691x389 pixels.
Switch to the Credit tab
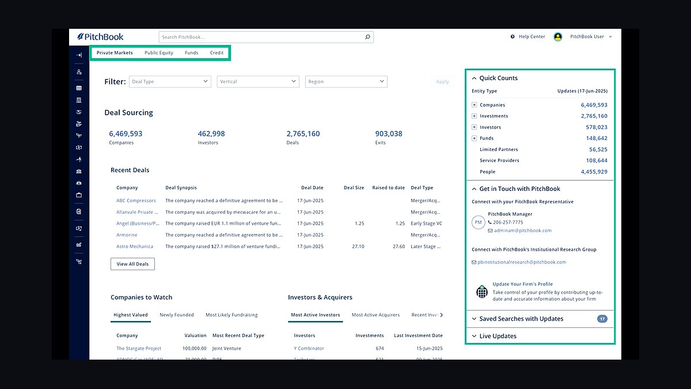click(x=217, y=53)
